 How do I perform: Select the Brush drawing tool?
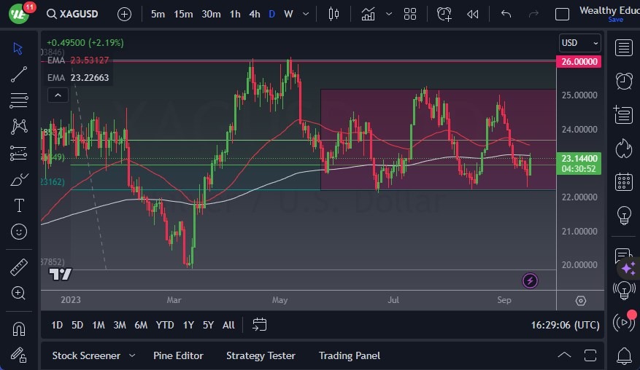coord(19,180)
